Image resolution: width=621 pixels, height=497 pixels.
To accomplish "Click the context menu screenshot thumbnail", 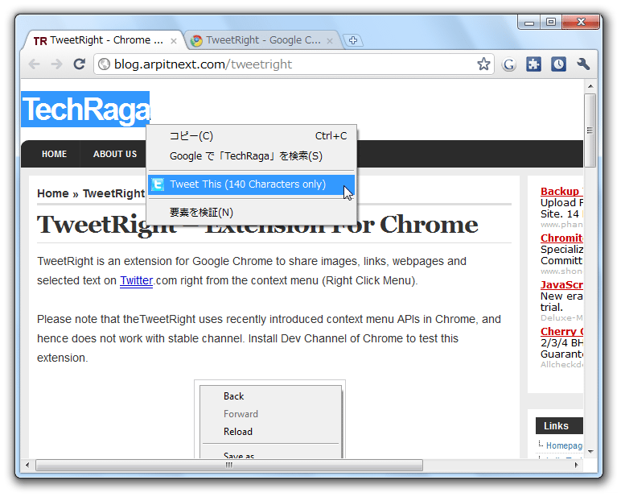I will 269,419.
